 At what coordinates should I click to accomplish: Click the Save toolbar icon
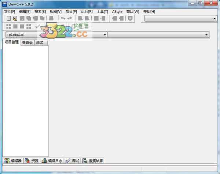22,18
